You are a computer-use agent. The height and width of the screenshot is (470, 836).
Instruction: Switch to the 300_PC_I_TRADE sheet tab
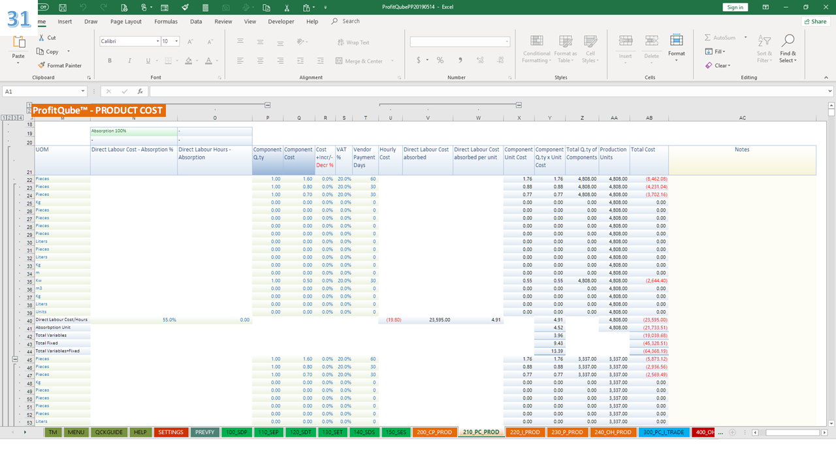pyautogui.click(x=664, y=432)
